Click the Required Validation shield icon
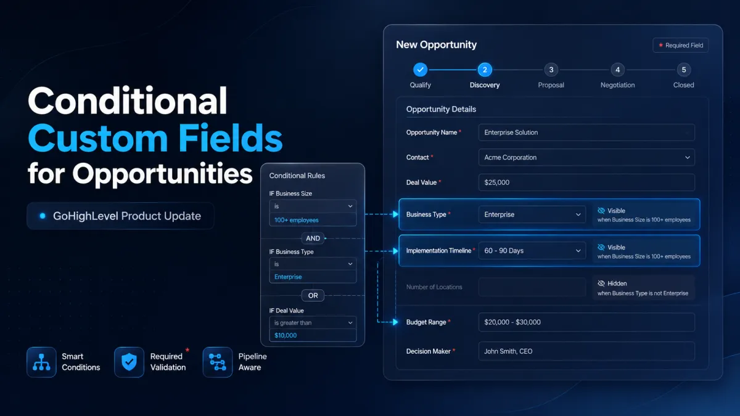Viewport: 740px width, 416px height. [129, 362]
